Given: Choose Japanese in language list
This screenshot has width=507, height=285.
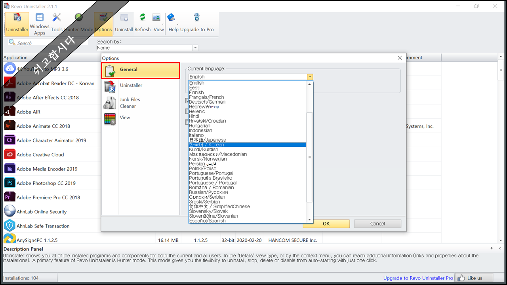Looking at the screenshot, I should [x=248, y=140].
